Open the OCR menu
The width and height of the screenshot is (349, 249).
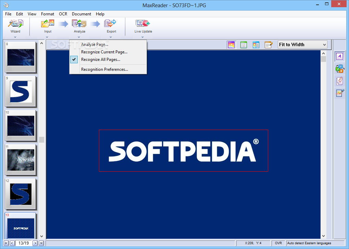(63, 14)
